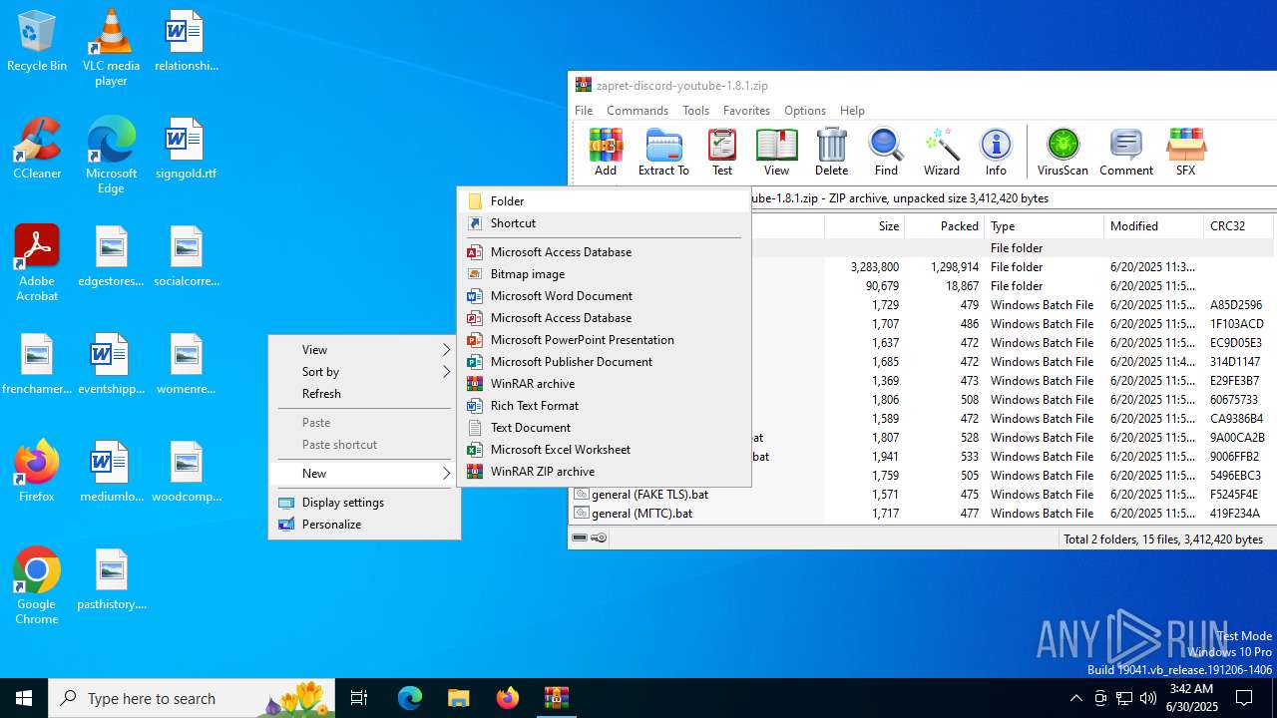This screenshot has width=1277, height=718.
Task: Click the Test archive icon
Action: click(x=722, y=153)
